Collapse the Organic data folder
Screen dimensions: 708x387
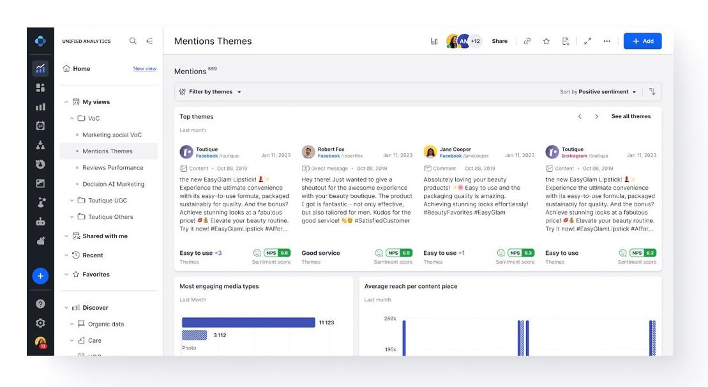[72, 324]
